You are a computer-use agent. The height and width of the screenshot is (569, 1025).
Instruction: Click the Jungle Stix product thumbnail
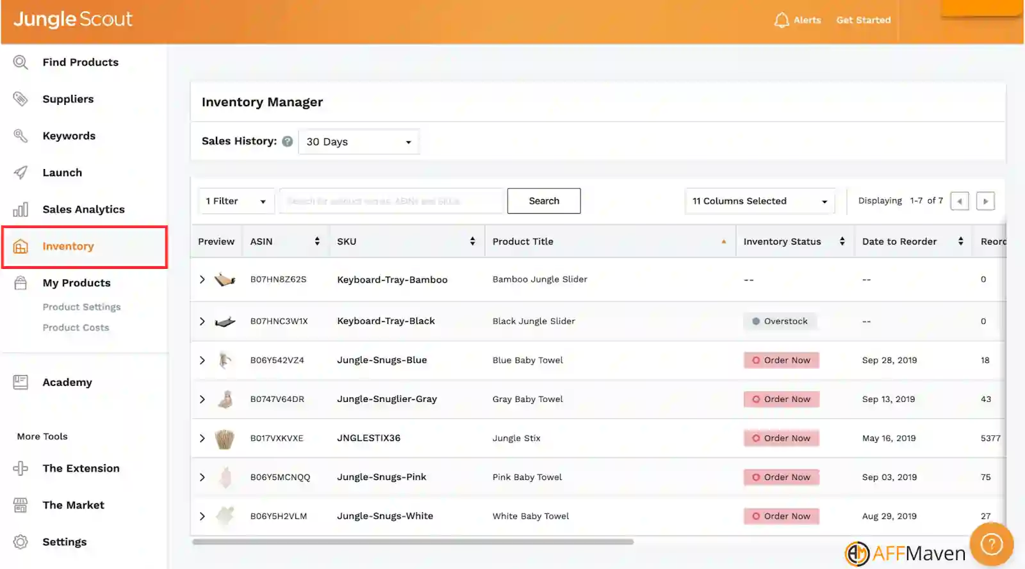point(225,438)
